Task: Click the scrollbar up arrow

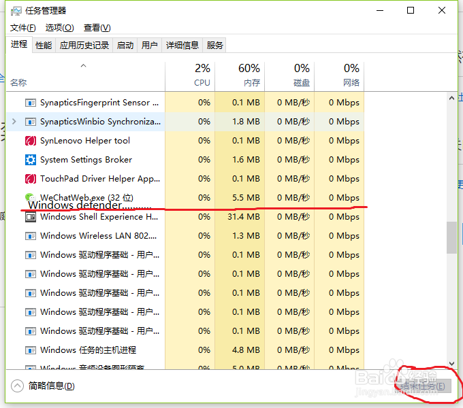Action: (x=451, y=98)
